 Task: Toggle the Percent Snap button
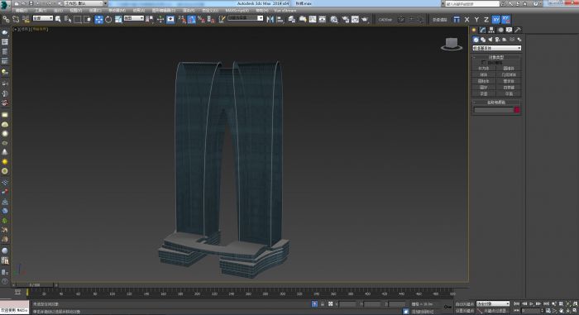201,19
